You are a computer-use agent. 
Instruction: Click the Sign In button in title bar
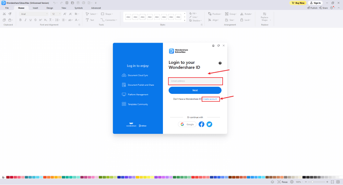tap(315, 3)
